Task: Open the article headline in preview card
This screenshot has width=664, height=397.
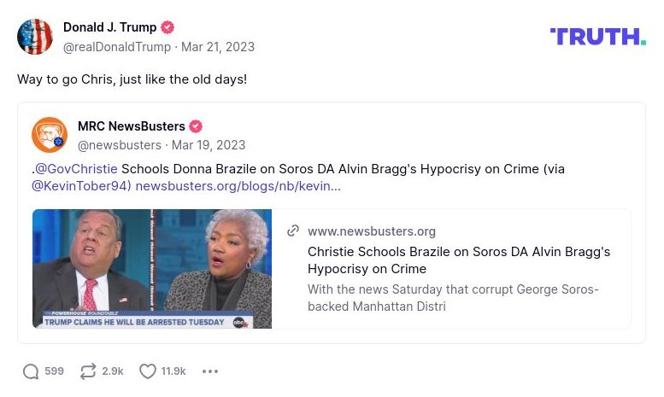Action: tap(459, 260)
